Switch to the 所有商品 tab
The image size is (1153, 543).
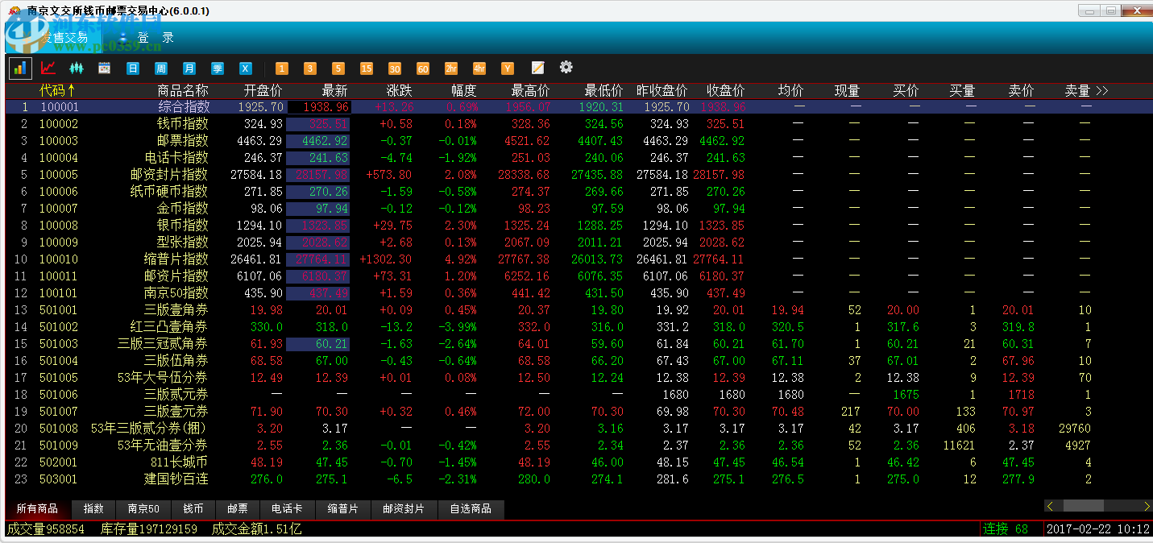click(37, 509)
